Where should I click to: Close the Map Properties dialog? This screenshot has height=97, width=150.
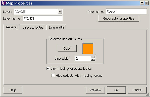pyautogui.click(x=146, y=3)
